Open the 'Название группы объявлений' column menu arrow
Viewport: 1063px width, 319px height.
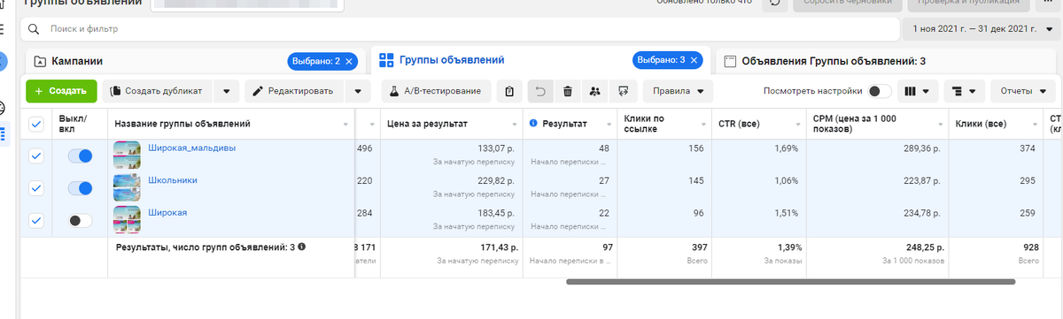345,125
